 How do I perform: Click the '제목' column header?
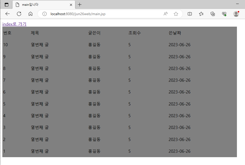point(35,33)
